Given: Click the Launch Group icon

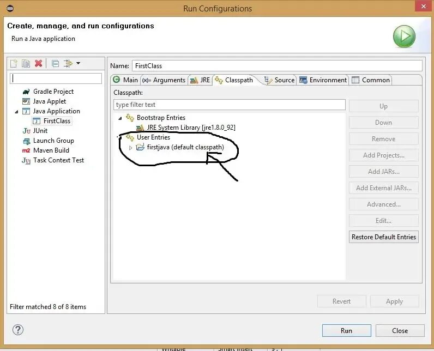Looking at the screenshot, I should pyautogui.click(x=27, y=141).
